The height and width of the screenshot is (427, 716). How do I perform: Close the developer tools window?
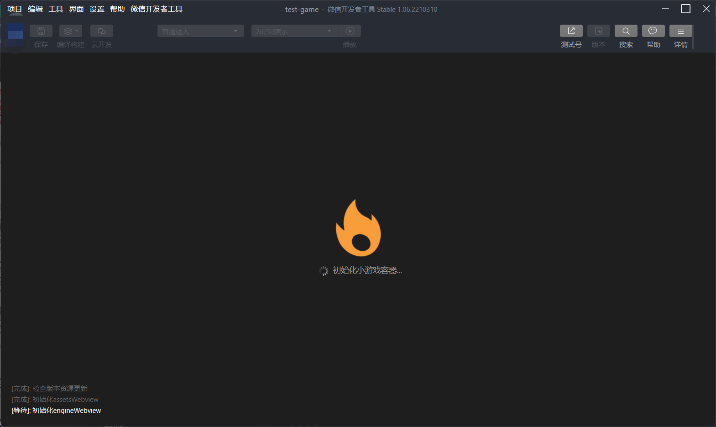[706, 9]
